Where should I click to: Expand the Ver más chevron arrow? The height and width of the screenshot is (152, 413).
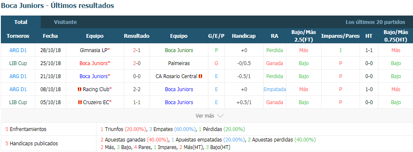[221, 116]
